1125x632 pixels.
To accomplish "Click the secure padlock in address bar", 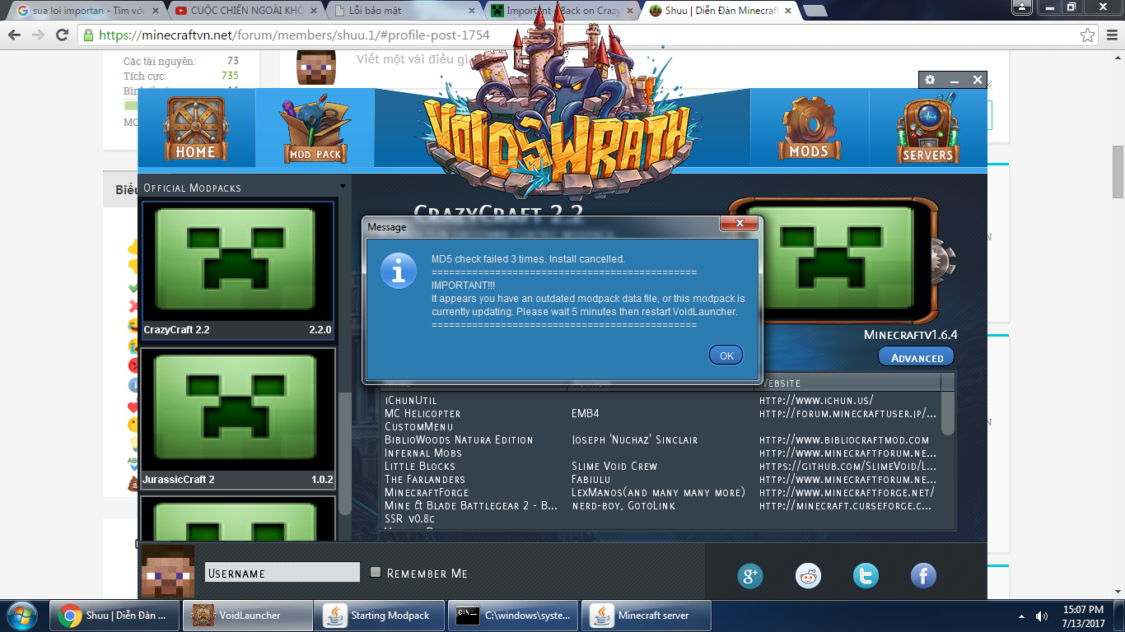I will tap(88, 35).
